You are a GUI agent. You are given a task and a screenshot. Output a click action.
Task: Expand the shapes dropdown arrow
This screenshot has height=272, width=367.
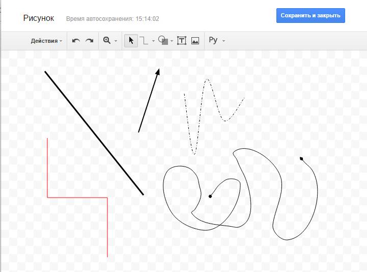(172, 41)
